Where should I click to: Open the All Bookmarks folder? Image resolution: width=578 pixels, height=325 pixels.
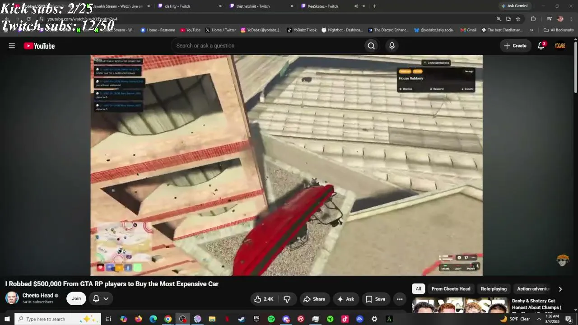559,30
